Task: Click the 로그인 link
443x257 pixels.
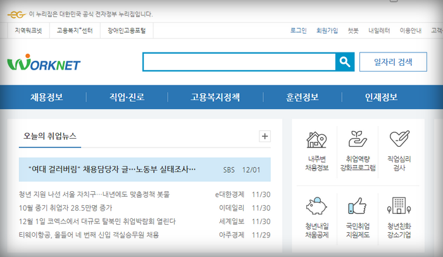Action: pyautogui.click(x=298, y=30)
